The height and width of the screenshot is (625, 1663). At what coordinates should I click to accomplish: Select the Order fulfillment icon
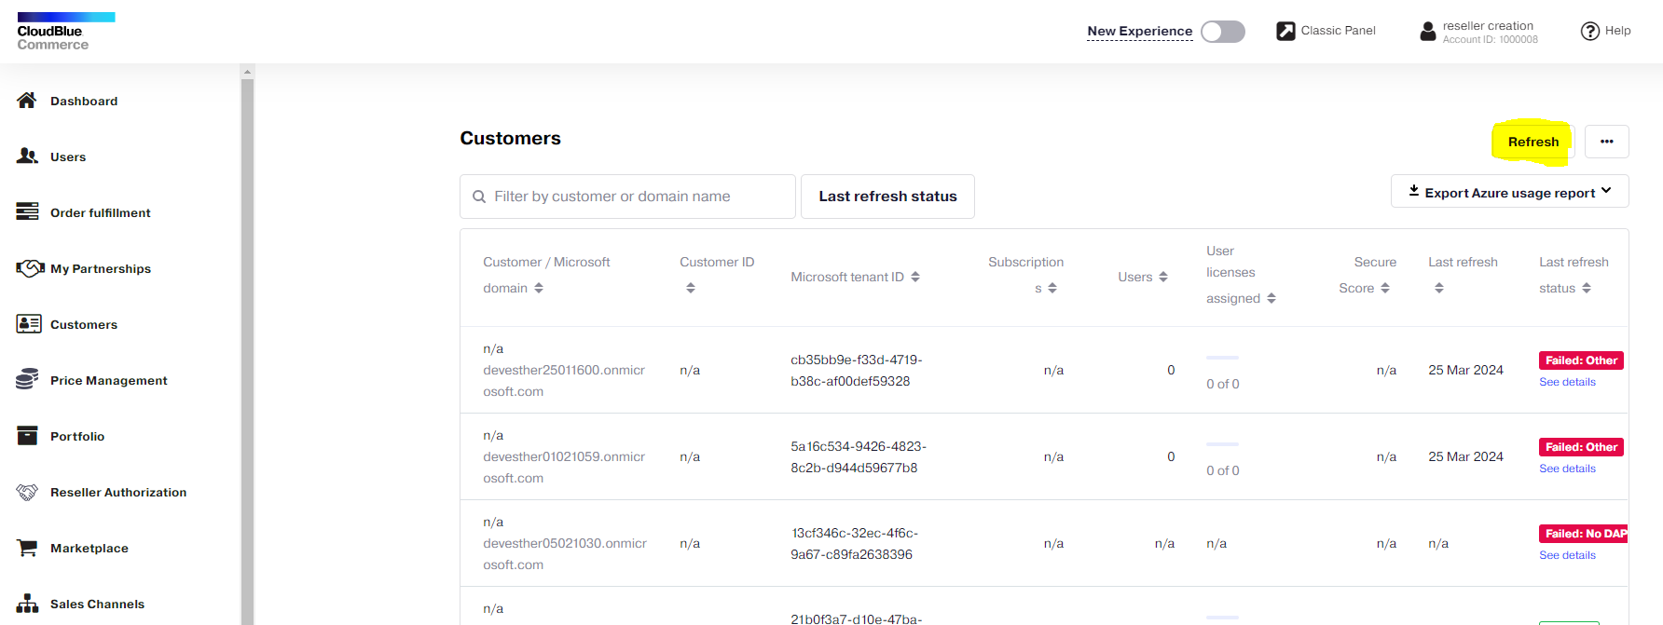tap(27, 212)
